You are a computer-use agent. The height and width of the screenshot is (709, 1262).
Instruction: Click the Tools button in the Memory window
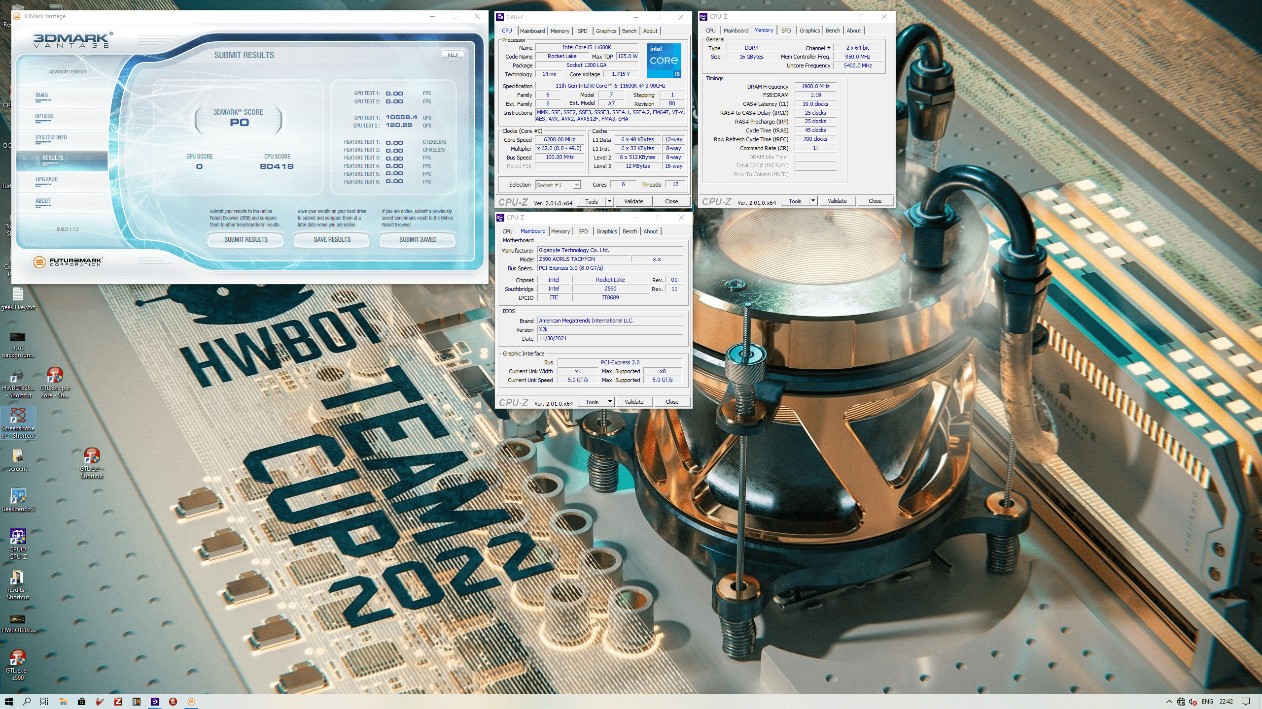pos(795,201)
